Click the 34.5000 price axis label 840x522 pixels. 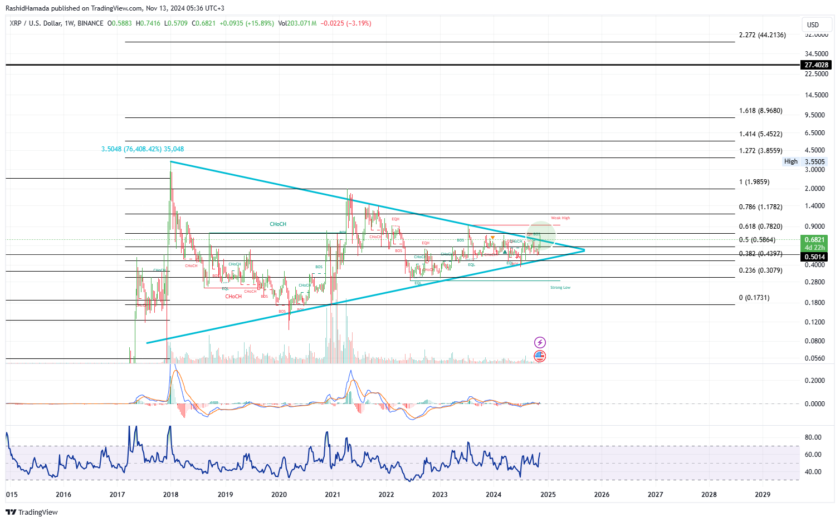(x=817, y=54)
